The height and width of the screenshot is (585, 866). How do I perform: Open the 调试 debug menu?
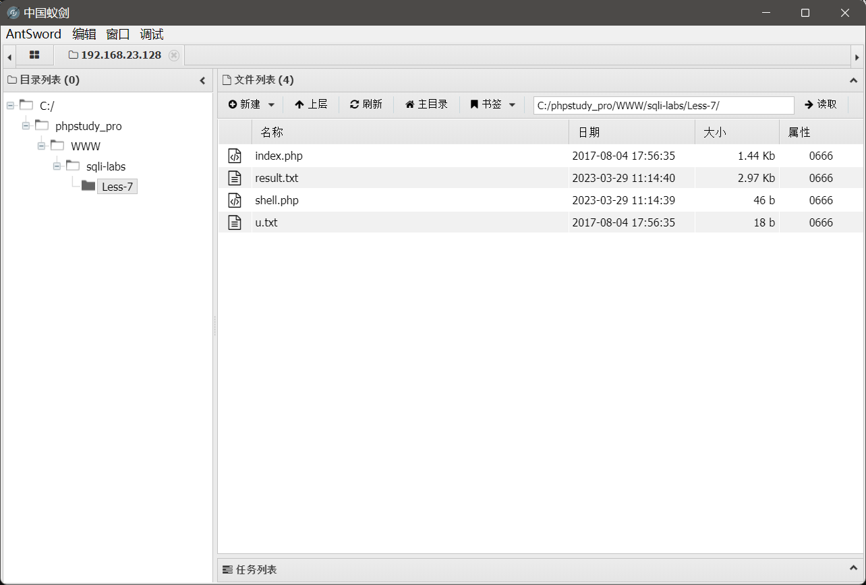(152, 34)
